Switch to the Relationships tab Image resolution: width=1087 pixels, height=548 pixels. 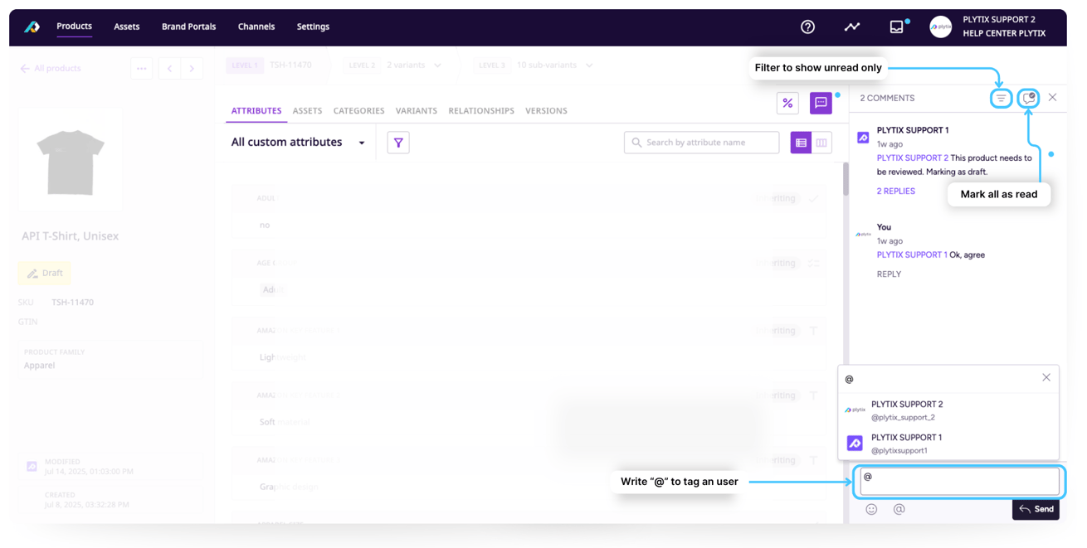tap(481, 111)
